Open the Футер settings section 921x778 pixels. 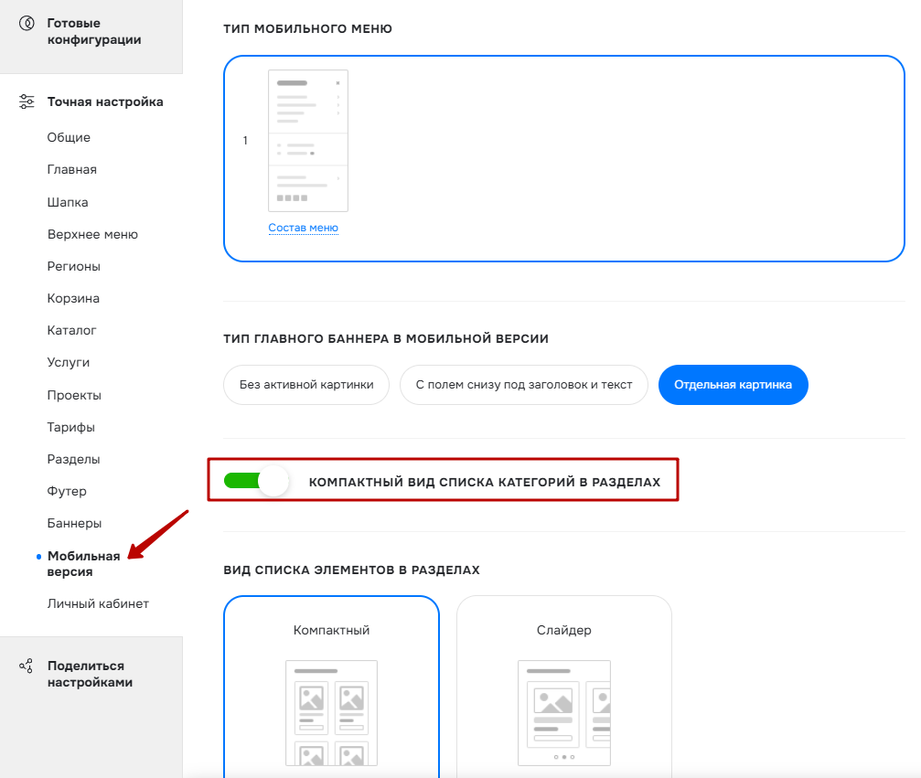coord(67,491)
